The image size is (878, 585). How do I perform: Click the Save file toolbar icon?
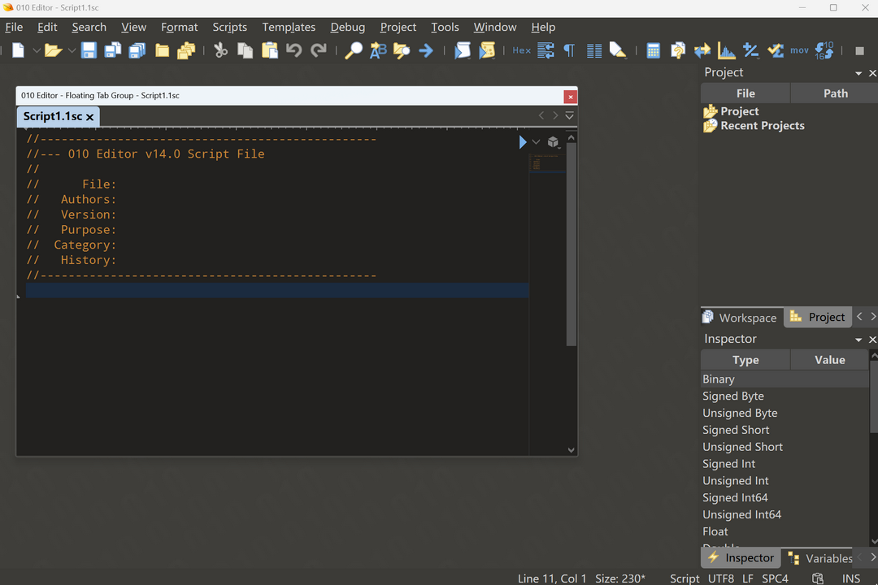tap(89, 50)
